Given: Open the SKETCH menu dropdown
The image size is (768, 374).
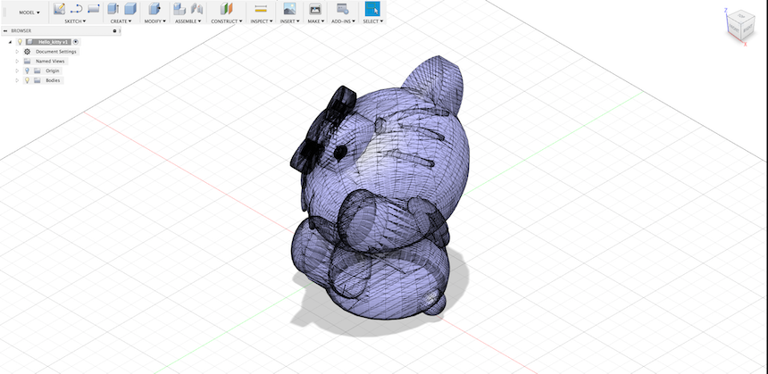Looking at the screenshot, I should pos(75,21).
